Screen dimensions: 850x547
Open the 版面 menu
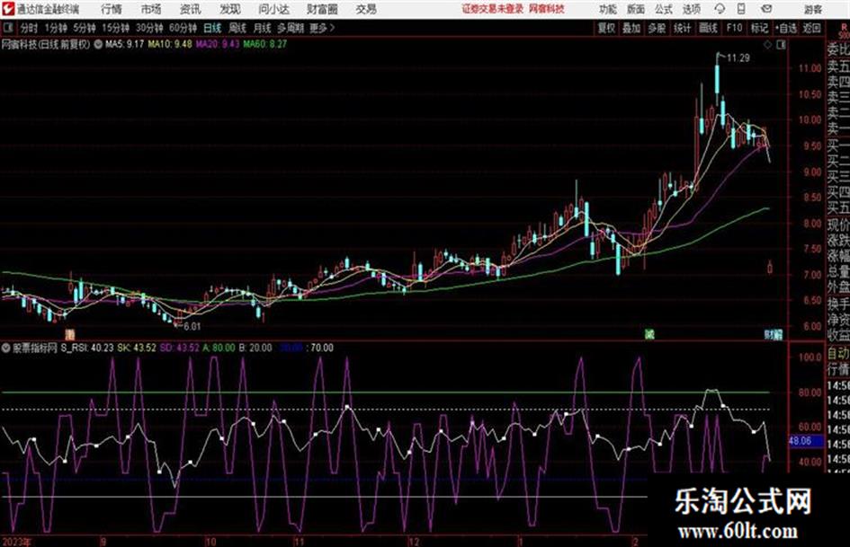636,9
